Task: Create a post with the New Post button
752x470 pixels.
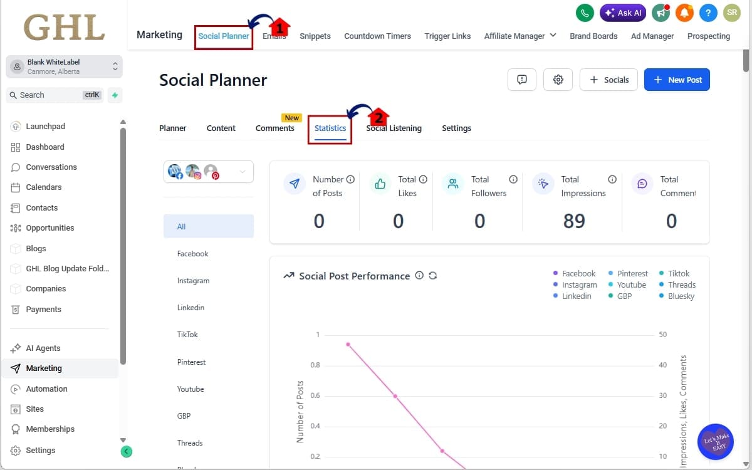Action: point(677,80)
